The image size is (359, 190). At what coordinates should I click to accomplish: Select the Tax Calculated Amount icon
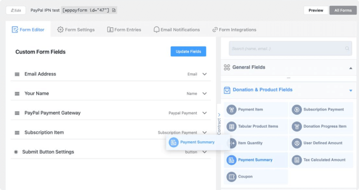(297, 160)
